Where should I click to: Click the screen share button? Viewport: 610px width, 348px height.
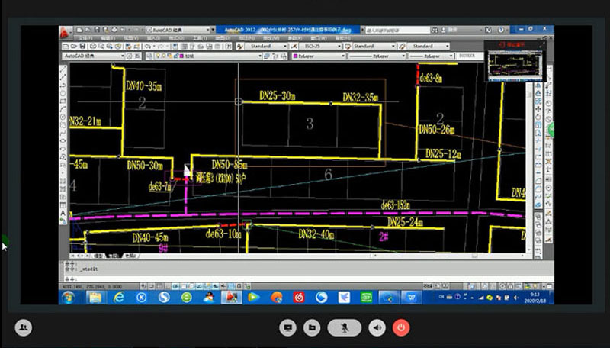pyautogui.click(x=288, y=327)
